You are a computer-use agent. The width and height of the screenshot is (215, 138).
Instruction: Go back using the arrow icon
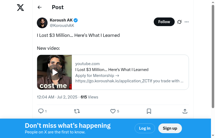click(40, 7)
